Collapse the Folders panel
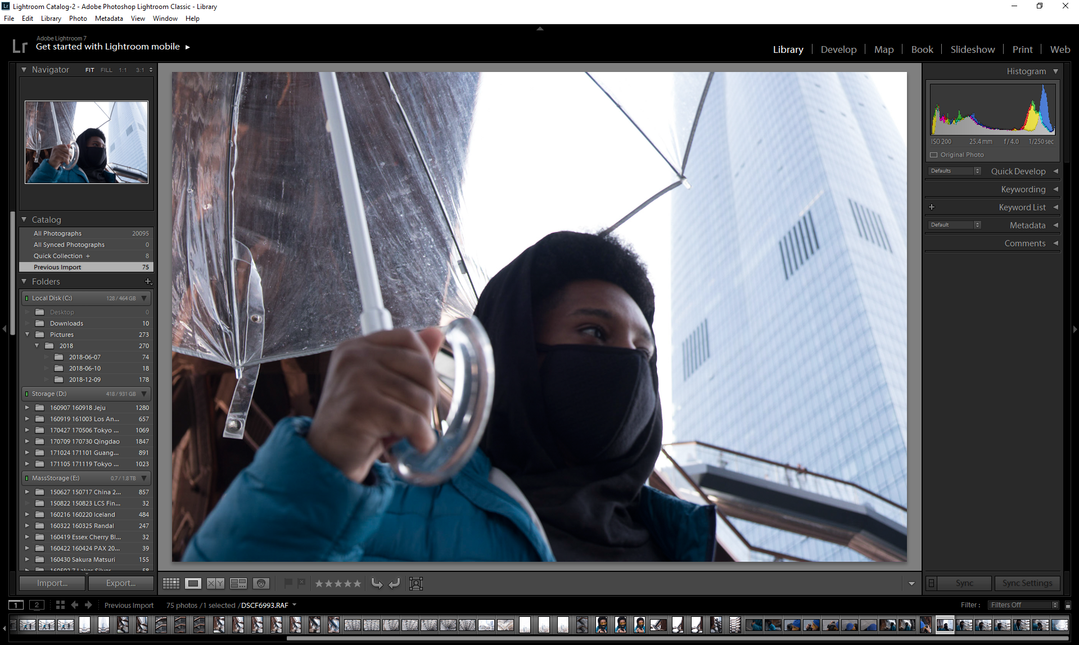This screenshot has height=645, width=1079. click(24, 281)
